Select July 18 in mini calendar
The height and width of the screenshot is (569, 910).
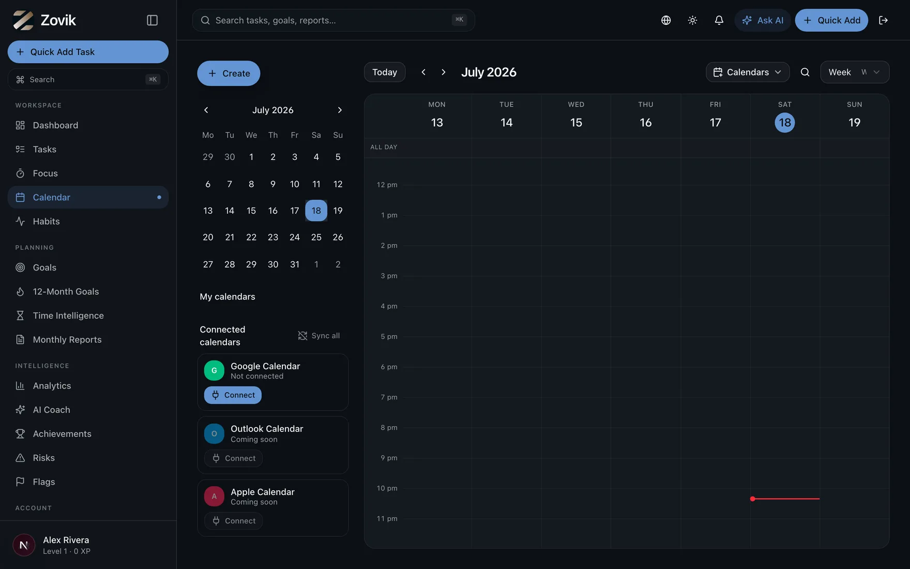point(316,211)
